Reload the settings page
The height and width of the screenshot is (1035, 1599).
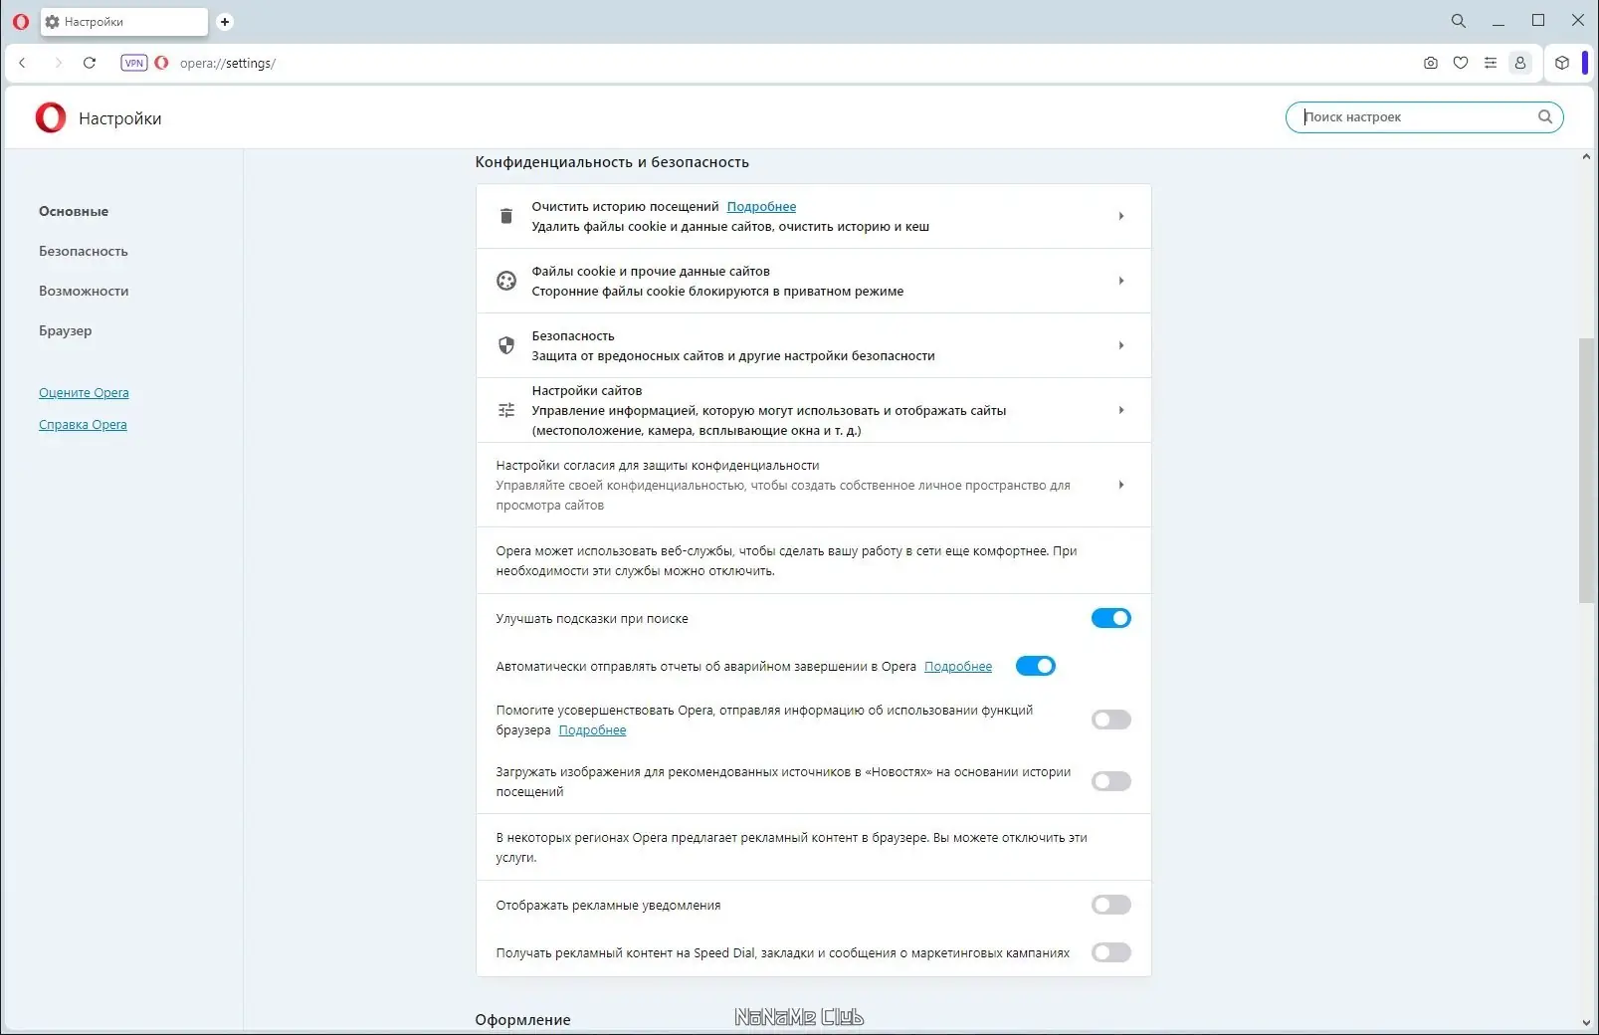pyautogui.click(x=90, y=63)
